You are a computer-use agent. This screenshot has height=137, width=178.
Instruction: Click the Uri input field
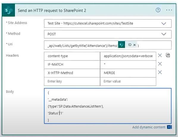(108, 45)
